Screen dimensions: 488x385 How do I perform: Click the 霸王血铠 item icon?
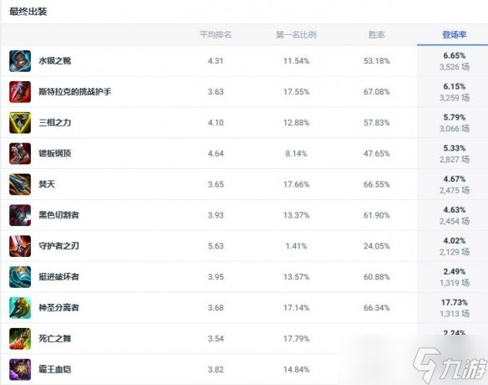pyautogui.click(x=20, y=369)
